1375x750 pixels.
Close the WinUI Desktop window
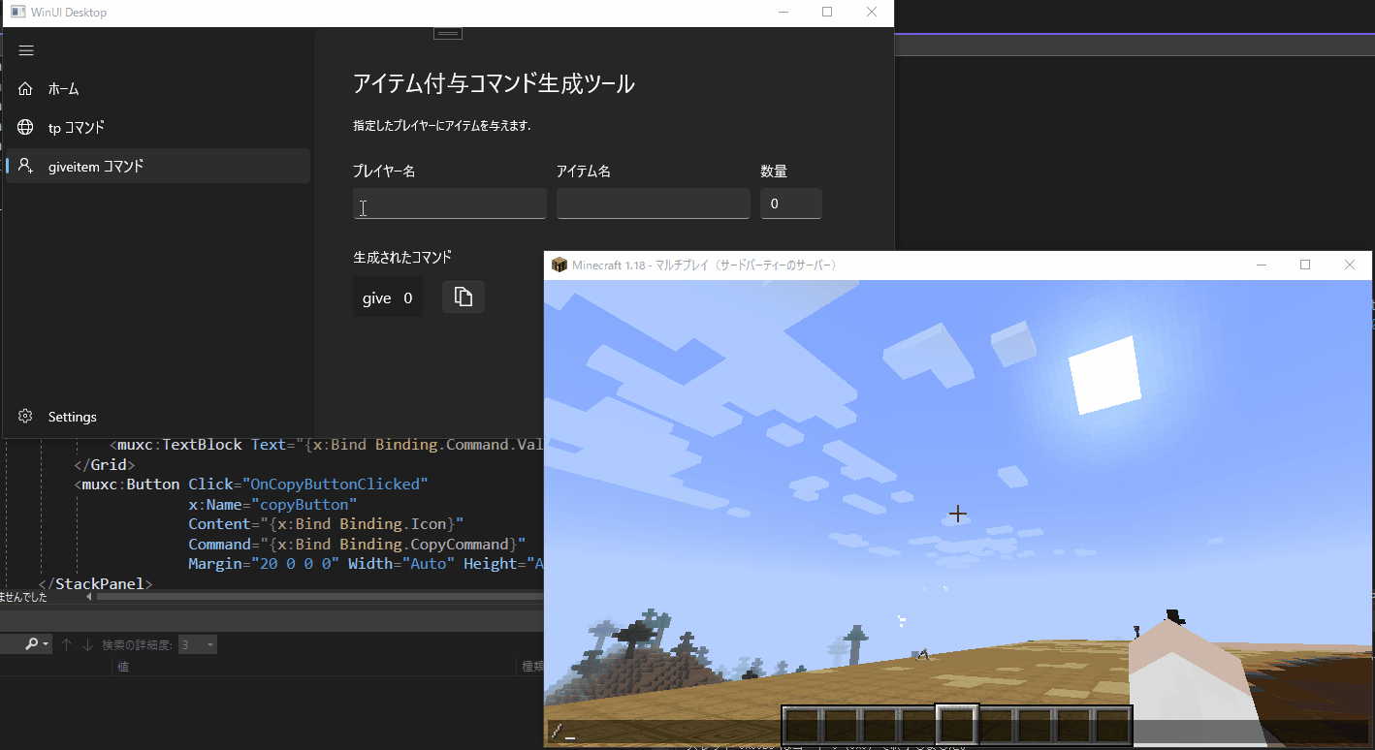pyautogui.click(x=872, y=13)
